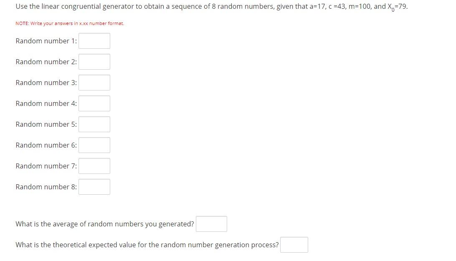The image size is (456, 261).
Task: Click the Random number 6 input field
Action: 94,145
